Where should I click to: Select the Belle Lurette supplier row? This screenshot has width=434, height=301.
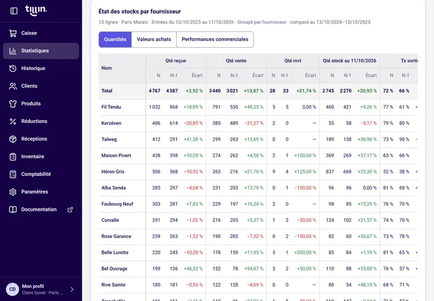coord(258,253)
